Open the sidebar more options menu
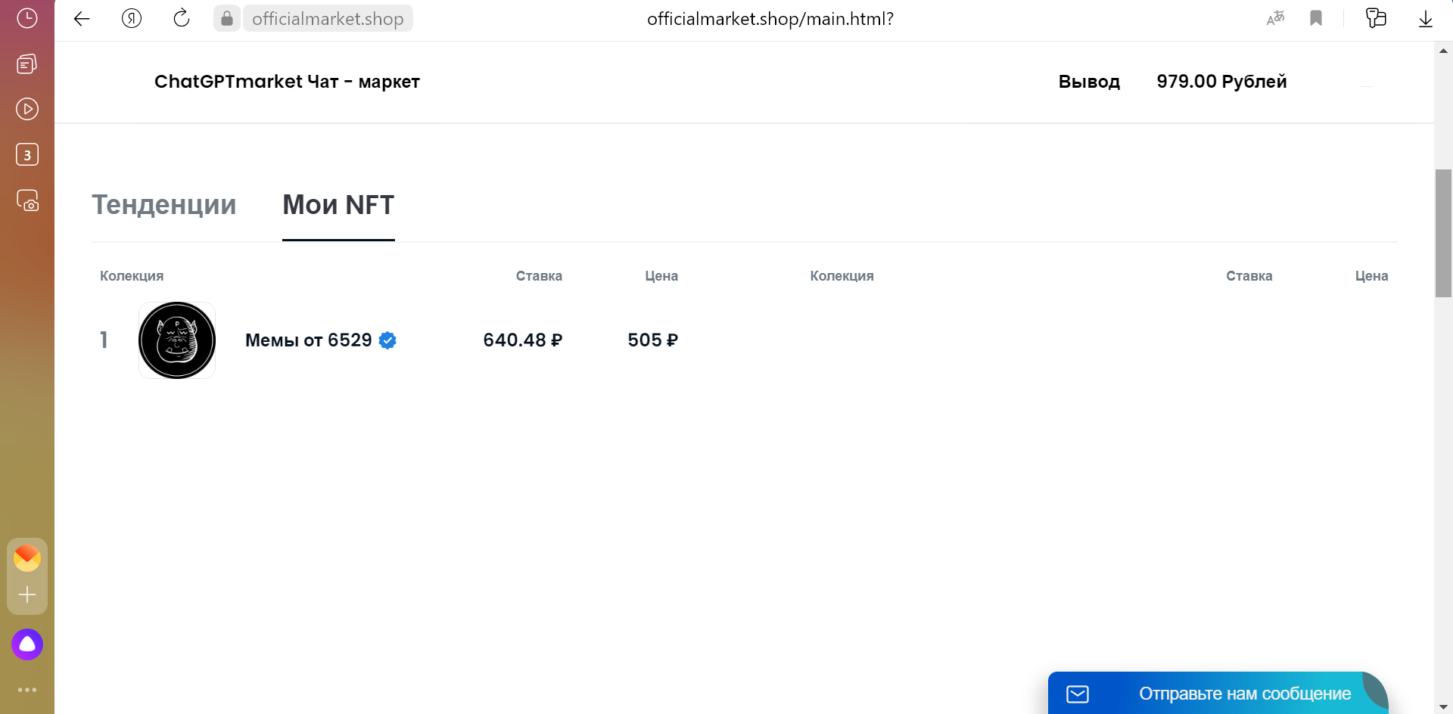Viewport: 1453px width, 714px height. tap(27, 689)
